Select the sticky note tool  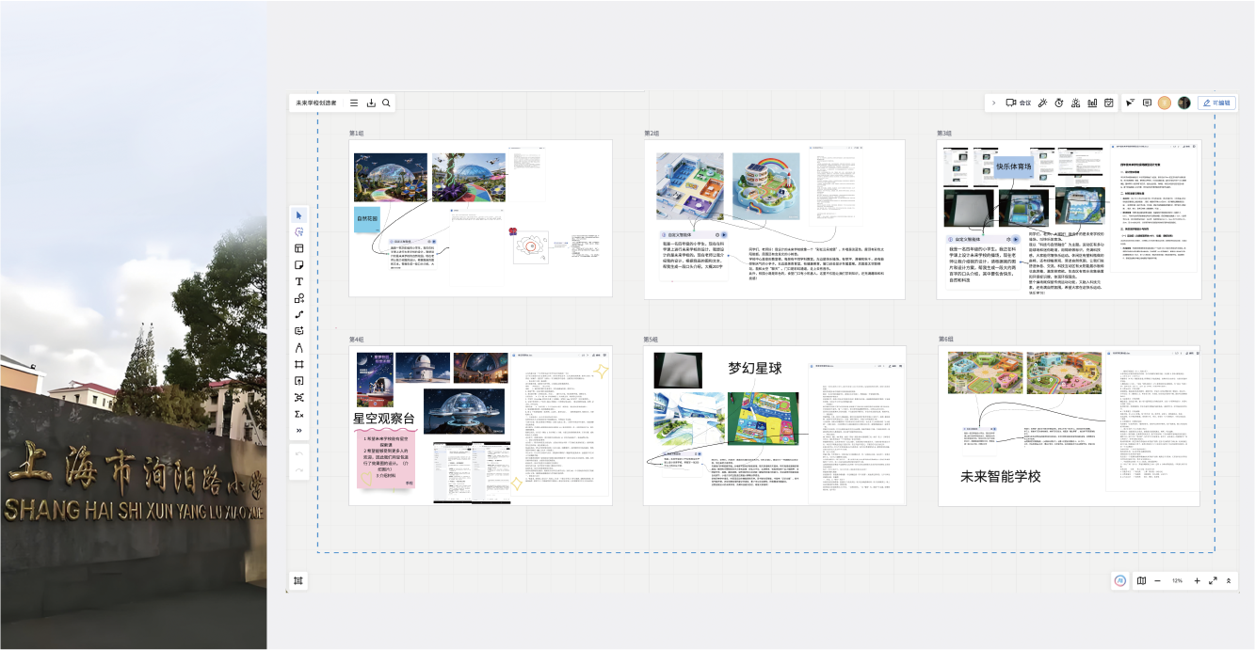tap(299, 265)
